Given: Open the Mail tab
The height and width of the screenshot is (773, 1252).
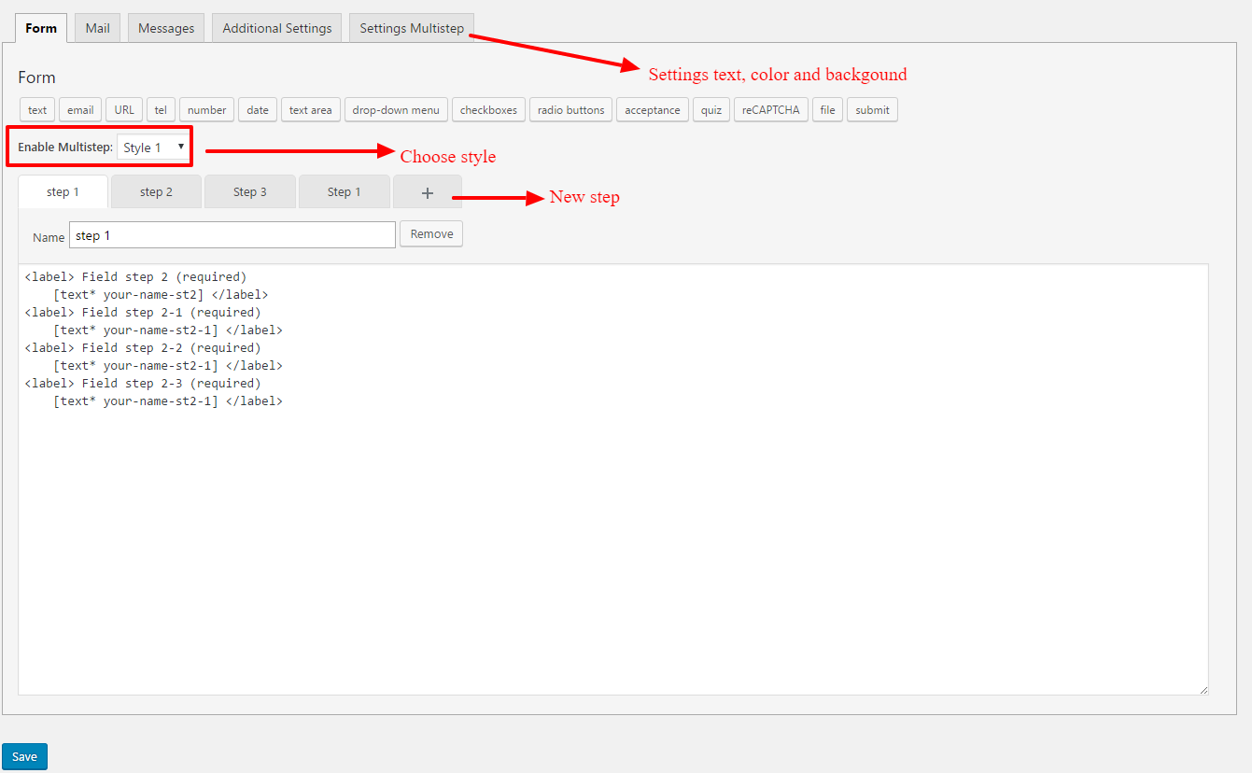Looking at the screenshot, I should 98,28.
